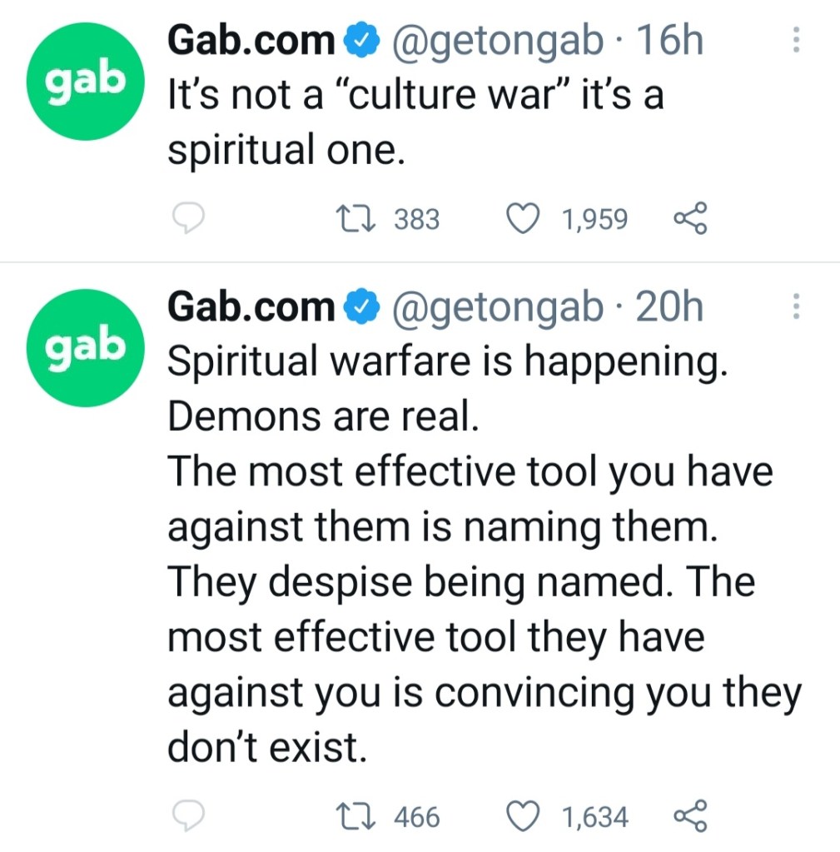Open Gab.com profile name in second tweet
Screen dimensions: 840x852
251,308
